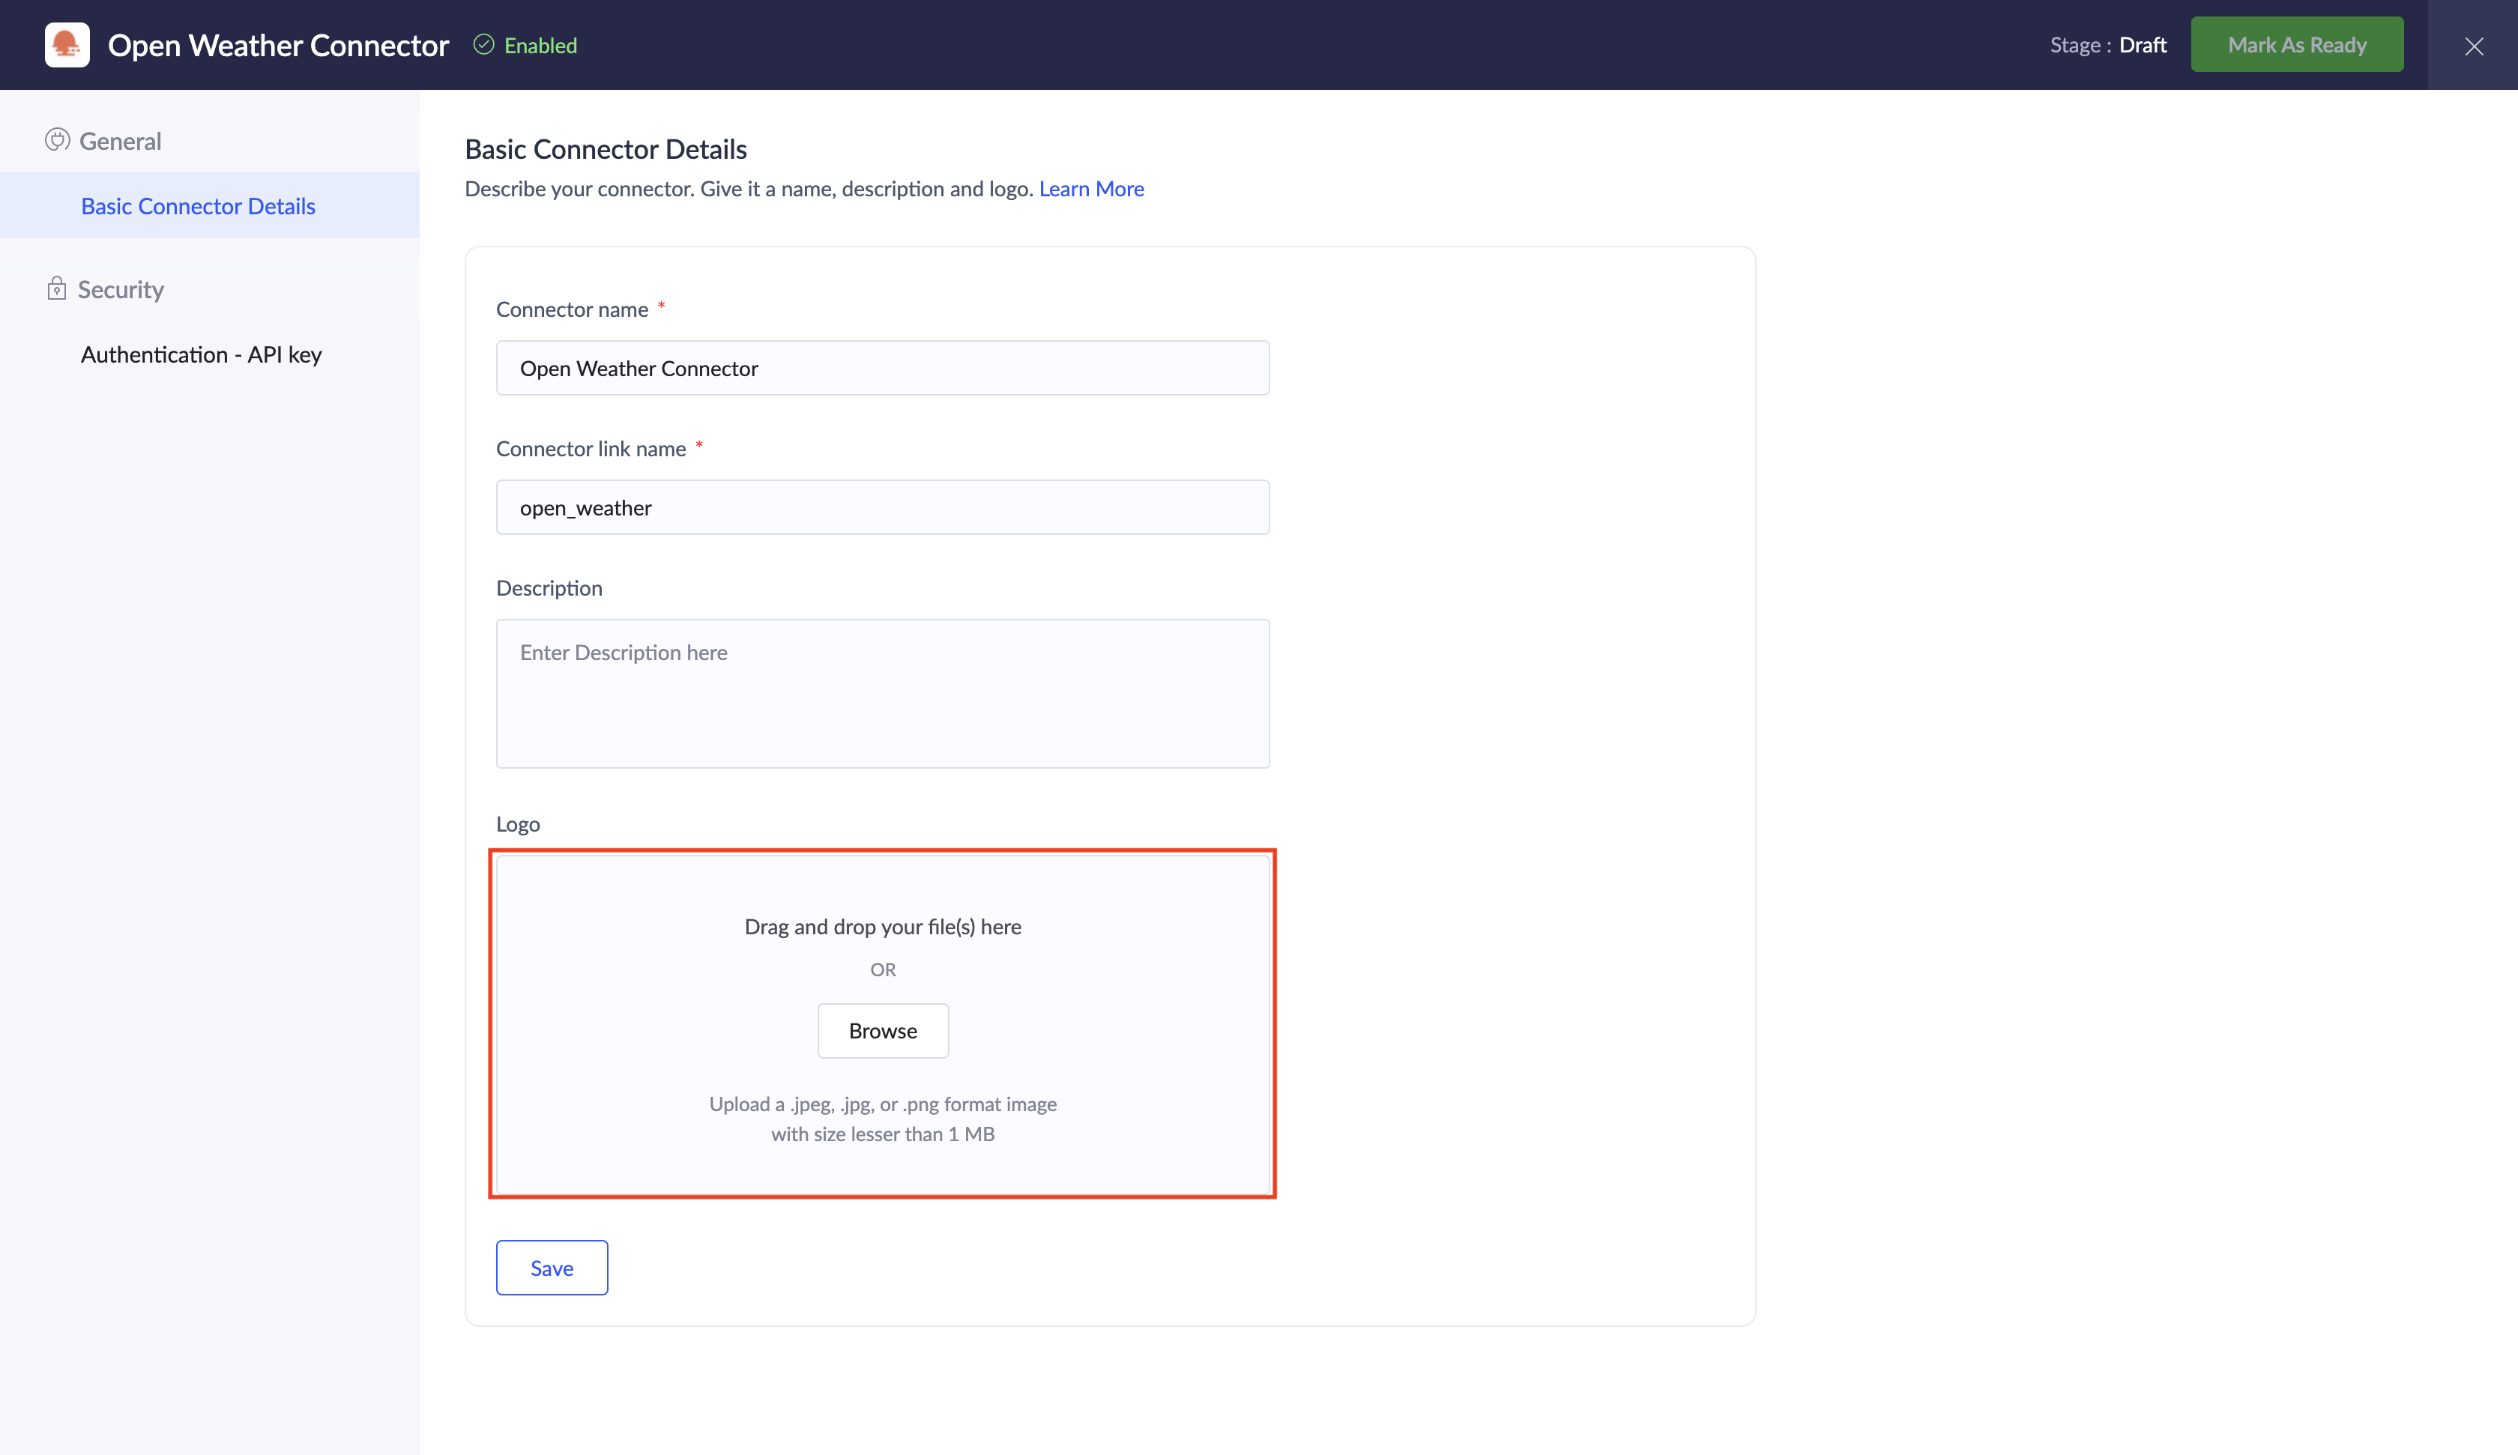Focus the Connector name input field
Image resolution: width=2518 pixels, height=1455 pixels.
[x=882, y=368]
